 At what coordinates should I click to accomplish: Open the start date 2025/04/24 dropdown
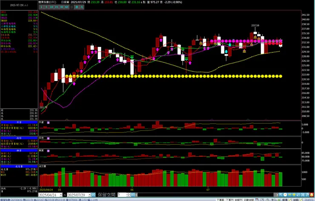click(x=61, y=195)
